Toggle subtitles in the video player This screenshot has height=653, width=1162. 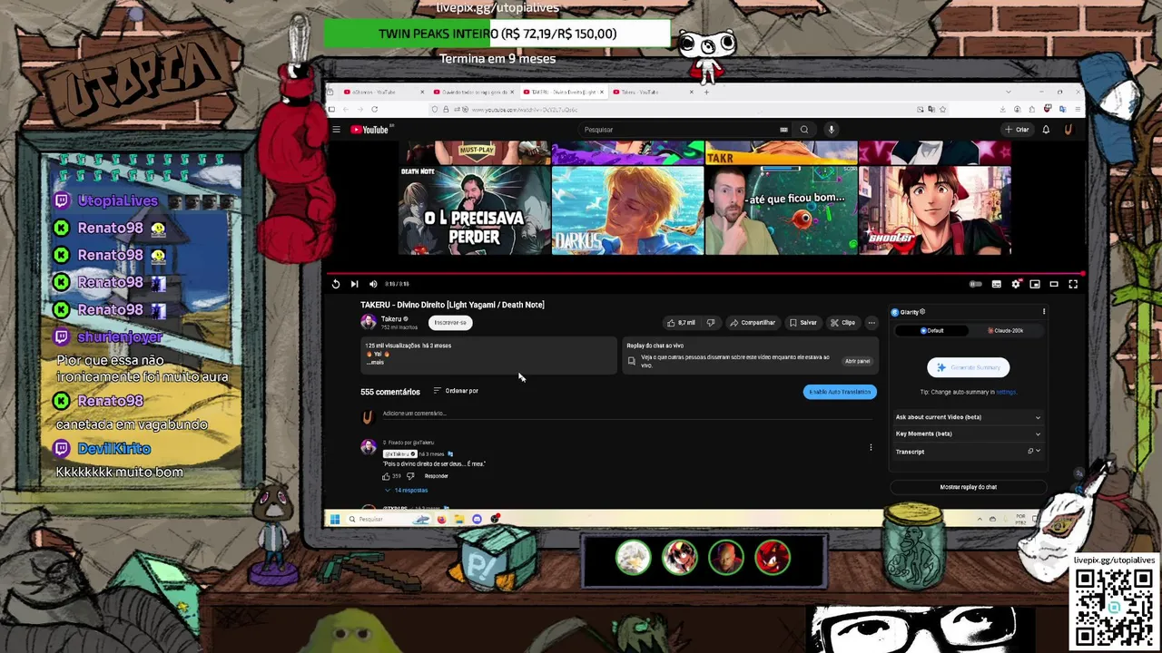tap(997, 284)
